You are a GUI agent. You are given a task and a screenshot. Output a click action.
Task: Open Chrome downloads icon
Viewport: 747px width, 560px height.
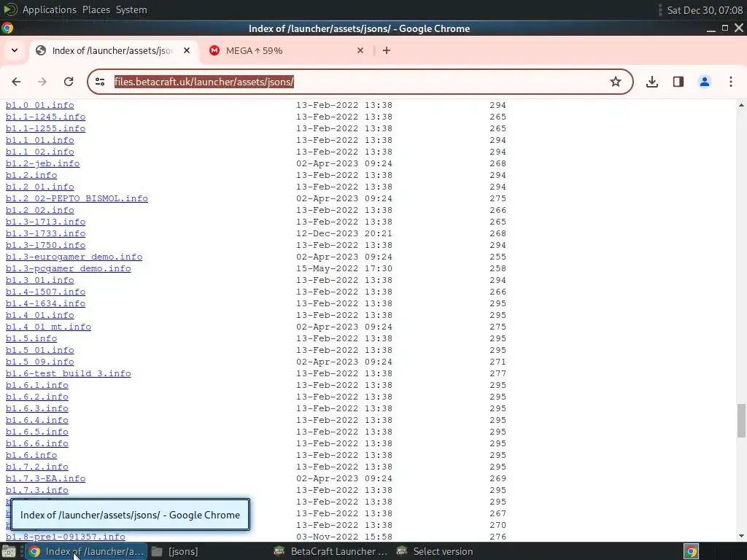(652, 82)
